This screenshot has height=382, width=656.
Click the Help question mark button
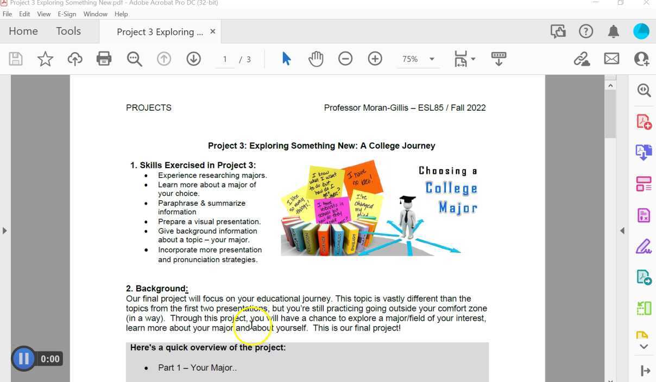pos(586,31)
